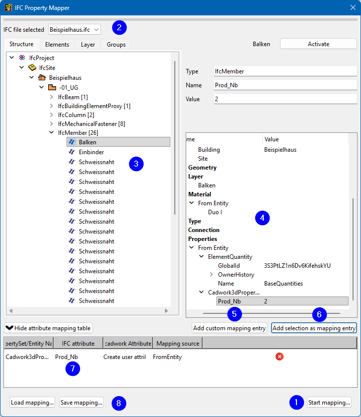Collapse the IfcMember [26] node
Screen dimensions: 361x417
click(x=52, y=132)
